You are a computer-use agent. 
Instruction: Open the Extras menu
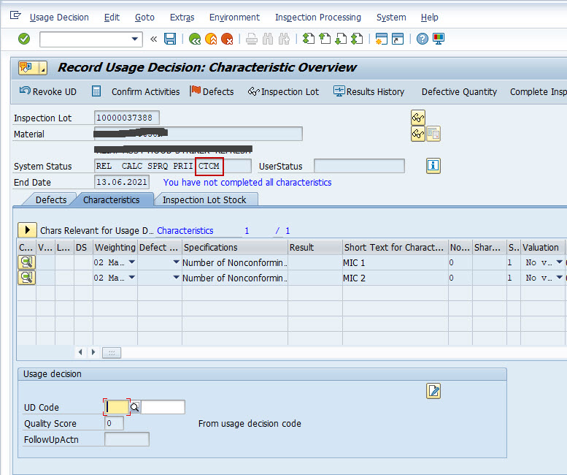click(x=182, y=18)
